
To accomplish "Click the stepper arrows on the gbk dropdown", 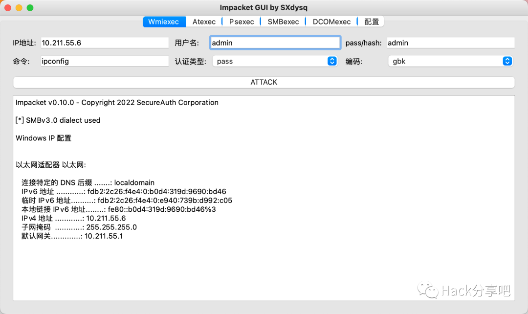I will click(x=507, y=61).
